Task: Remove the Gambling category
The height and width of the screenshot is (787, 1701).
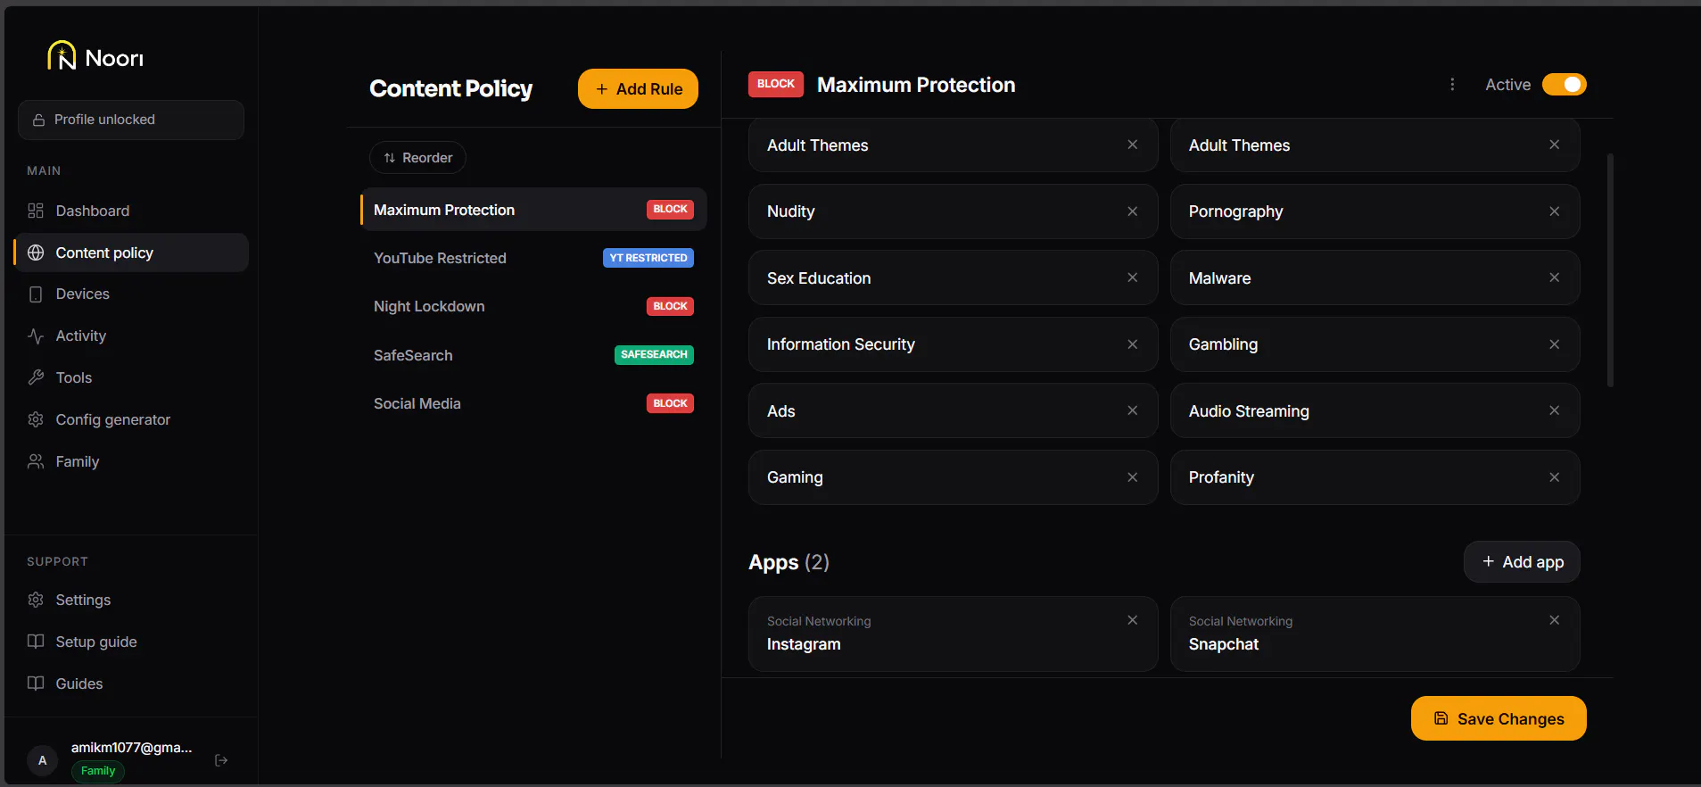Action: [1554, 344]
